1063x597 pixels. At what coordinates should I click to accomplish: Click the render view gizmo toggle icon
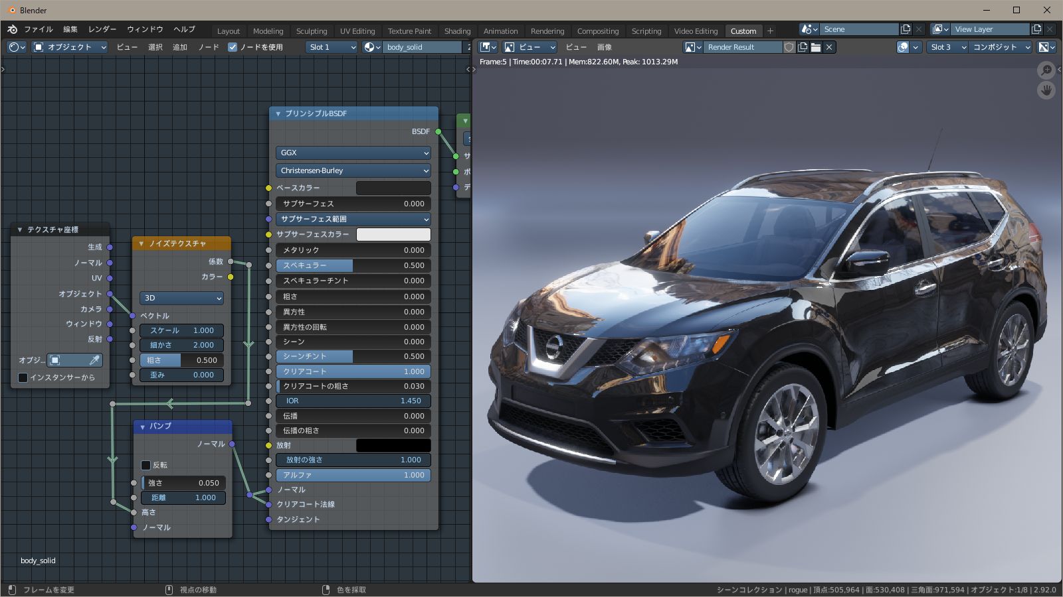click(903, 47)
